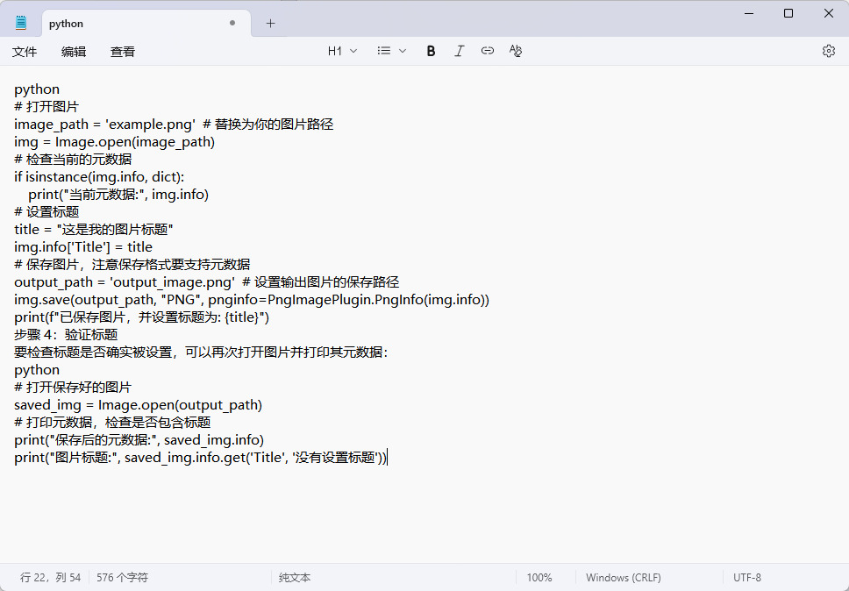The width and height of the screenshot is (849, 591).
Task: Toggle bold formatting
Action: [x=431, y=51]
